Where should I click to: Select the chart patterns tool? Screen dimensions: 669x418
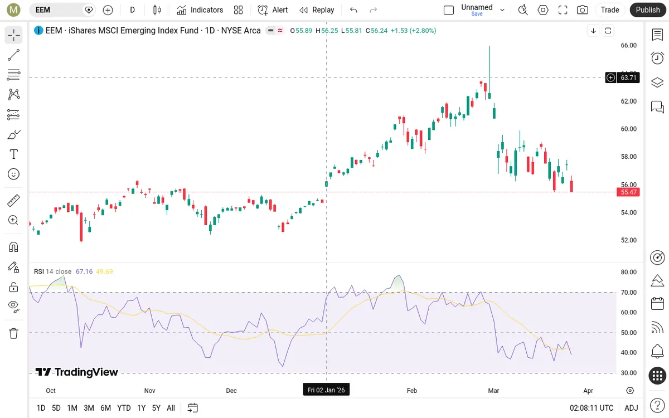14,95
